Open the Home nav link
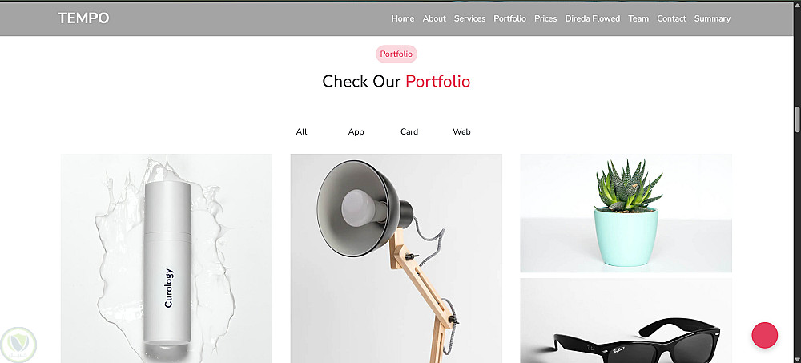Viewport: 801px width, 363px height. click(403, 18)
